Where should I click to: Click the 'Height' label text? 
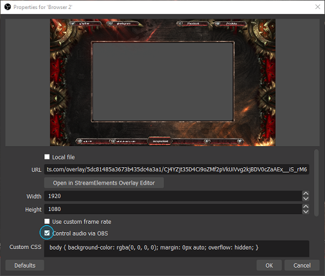[x=33, y=210]
